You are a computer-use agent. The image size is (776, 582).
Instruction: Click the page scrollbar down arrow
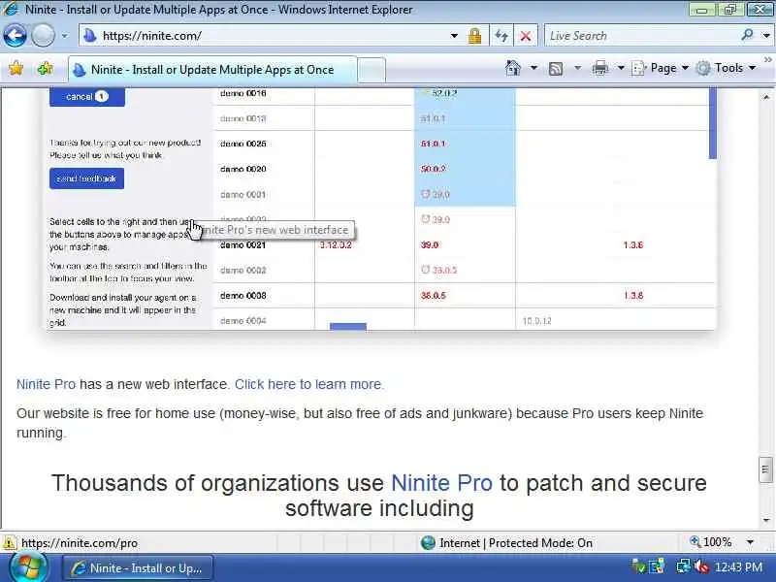tap(766, 520)
